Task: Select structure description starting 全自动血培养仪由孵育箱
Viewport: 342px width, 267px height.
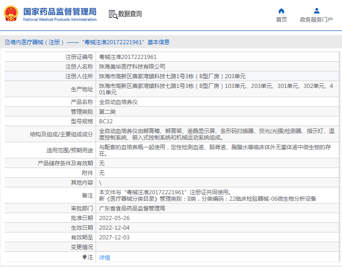Action: click(x=217, y=134)
